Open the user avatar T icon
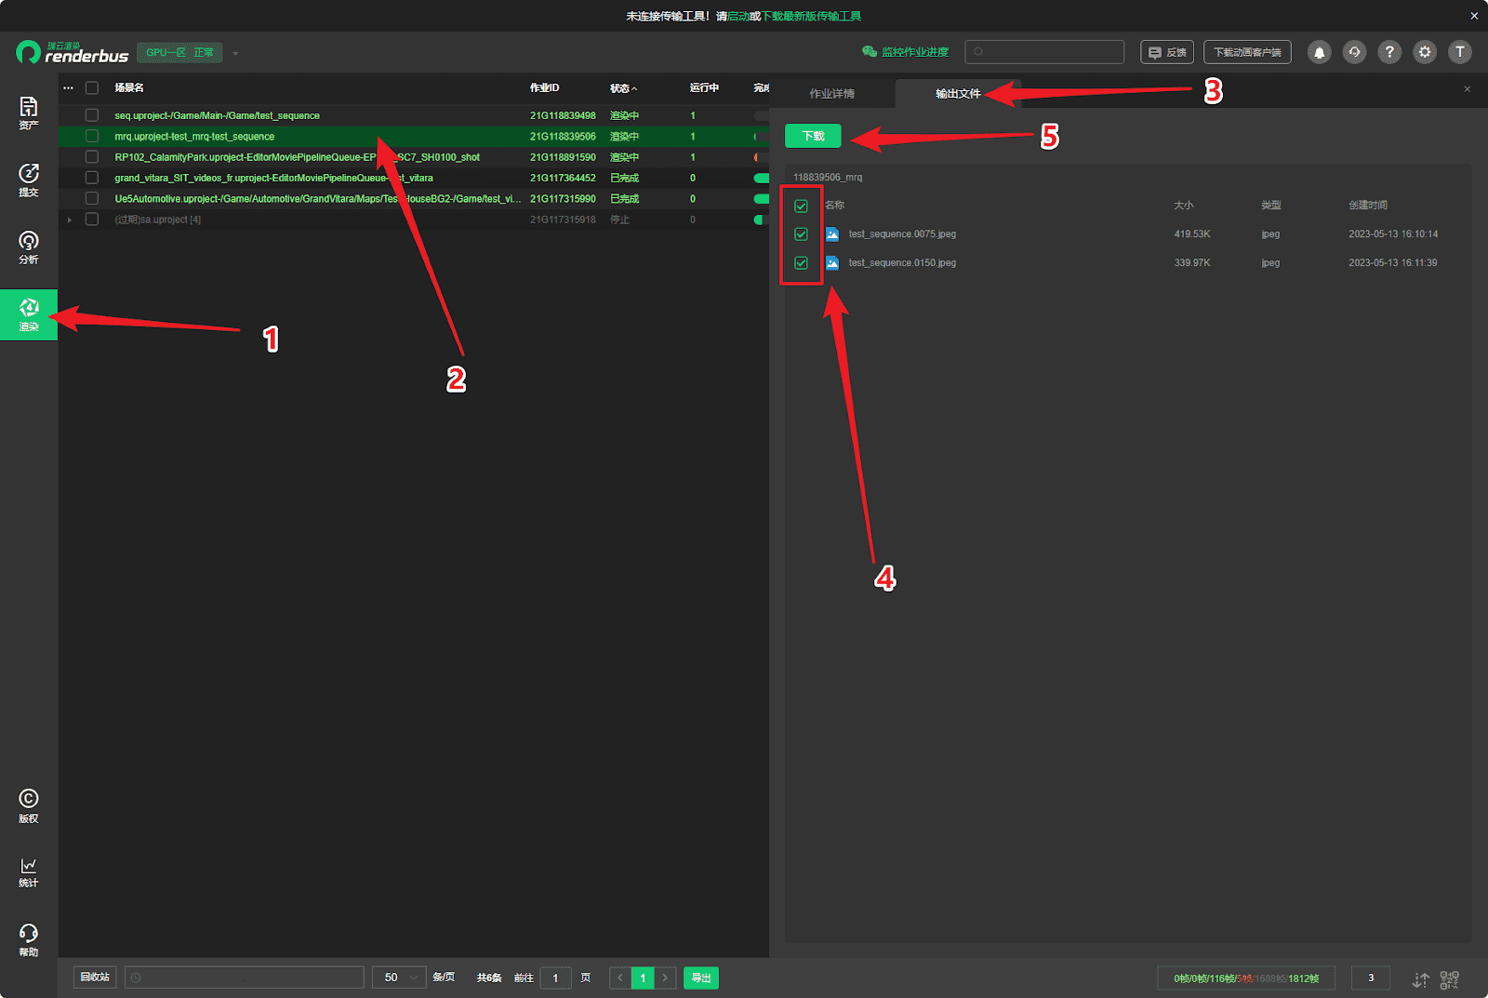The width and height of the screenshot is (1488, 998). pyautogui.click(x=1460, y=52)
